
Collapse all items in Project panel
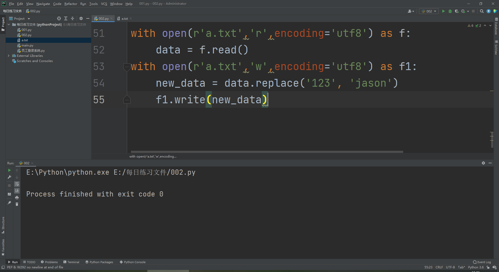pyautogui.click(x=73, y=18)
